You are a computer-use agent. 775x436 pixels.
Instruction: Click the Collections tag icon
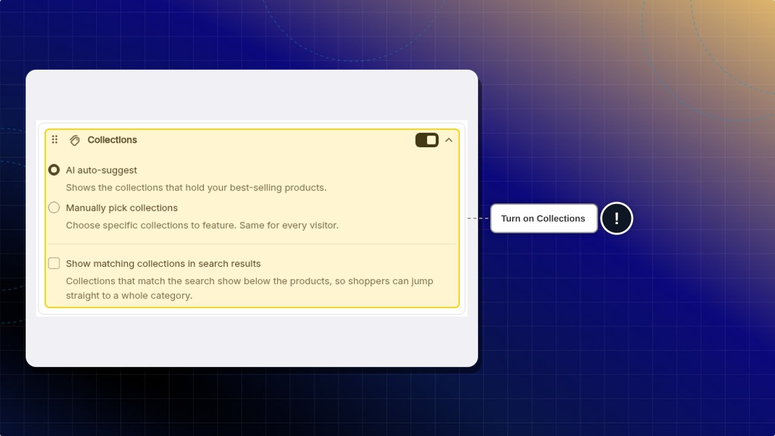[75, 140]
